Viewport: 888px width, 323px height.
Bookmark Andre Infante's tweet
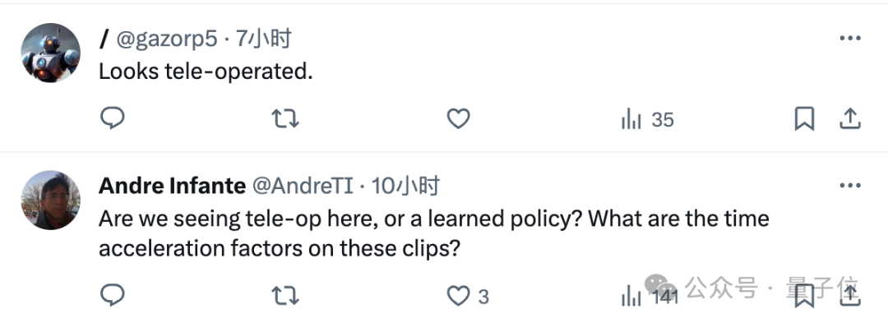tap(804, 295)
